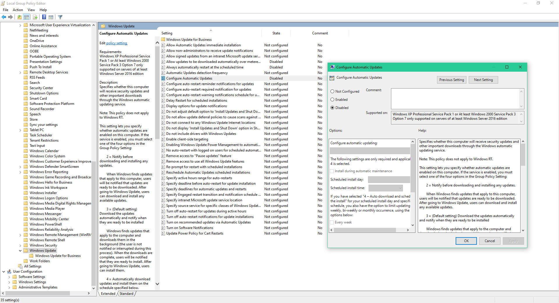Viewport: 559px width, 303px height.
Task: Open Help via blue question mark icon
Action: (44, 17)
